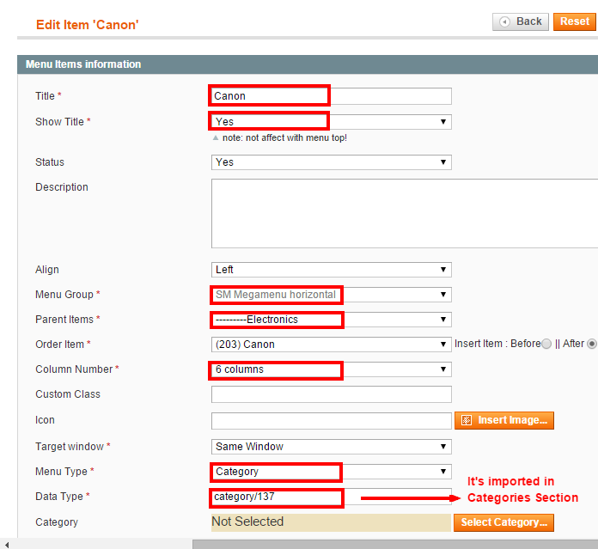Open the Menu Type dropdown showing Category

(332, 472)
